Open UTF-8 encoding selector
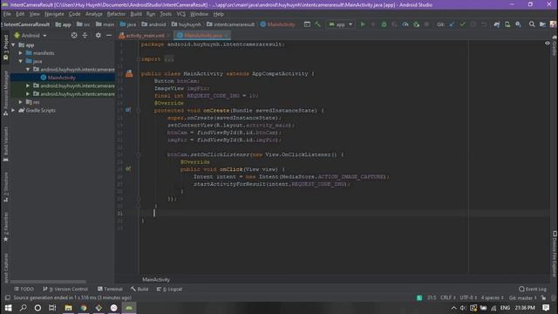Viewport: 558px width, 314px height. click(x=468, y=297)
